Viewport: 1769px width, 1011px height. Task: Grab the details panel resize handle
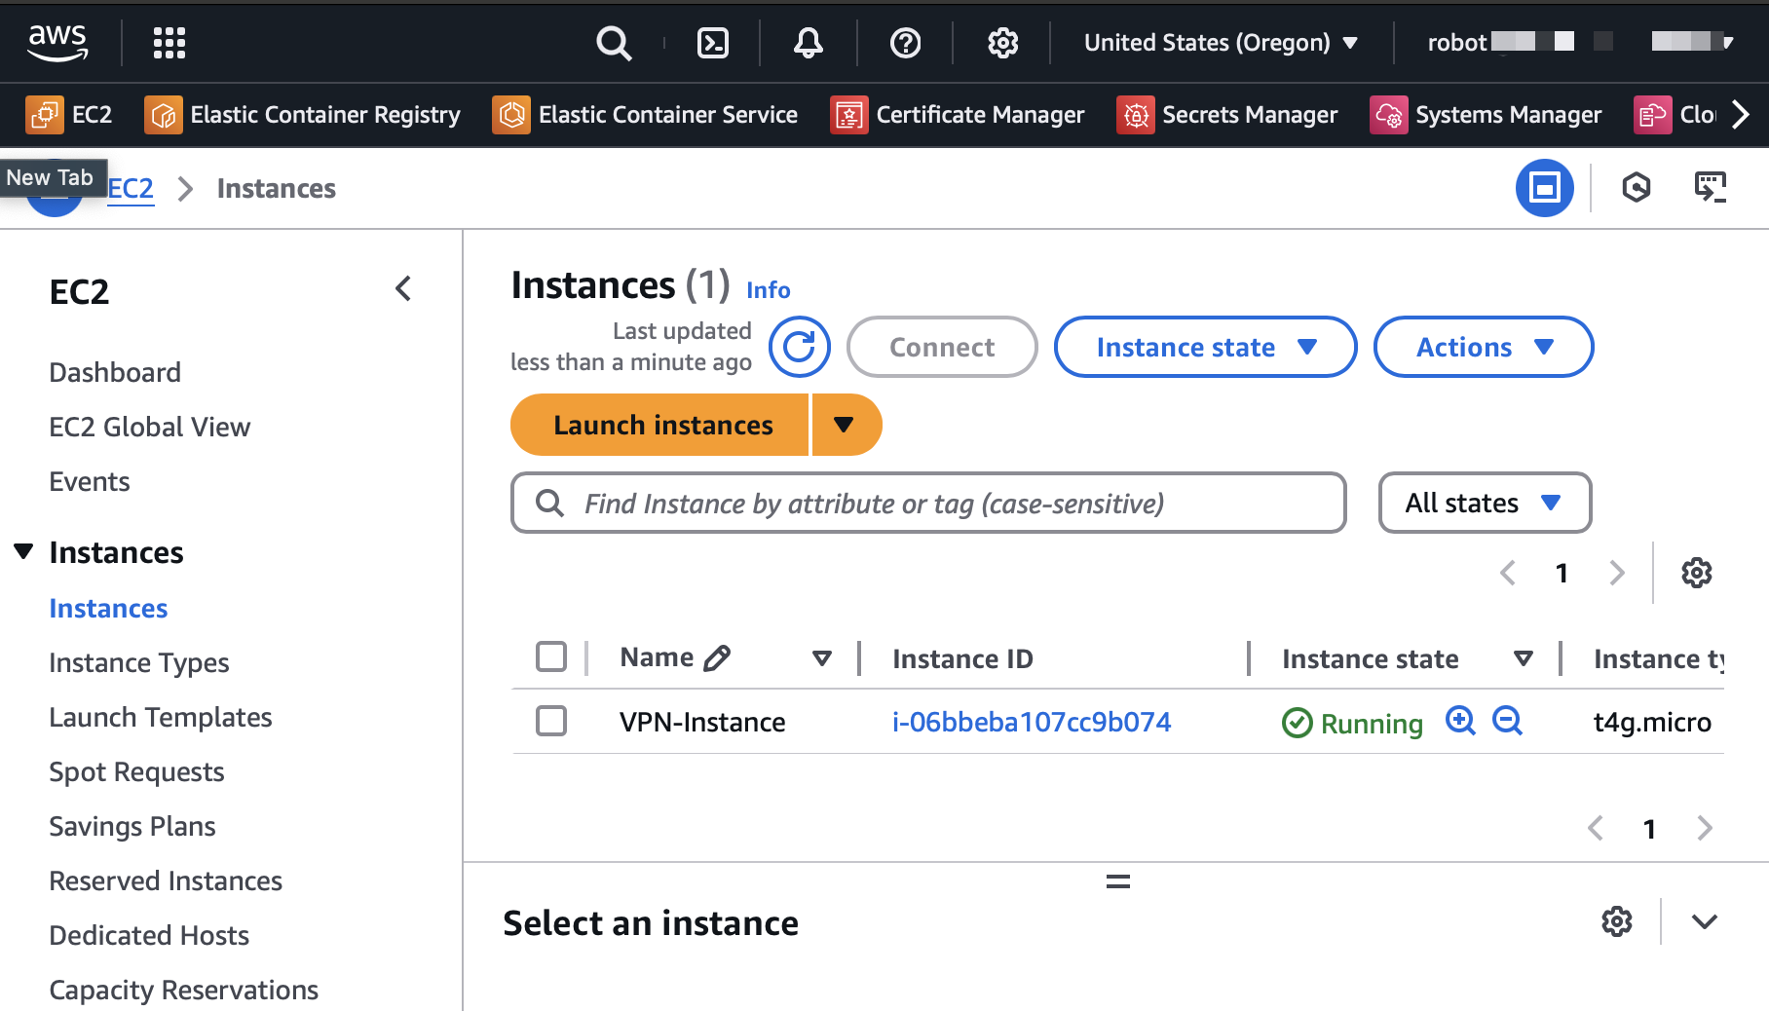click(x=1118, y=881)
